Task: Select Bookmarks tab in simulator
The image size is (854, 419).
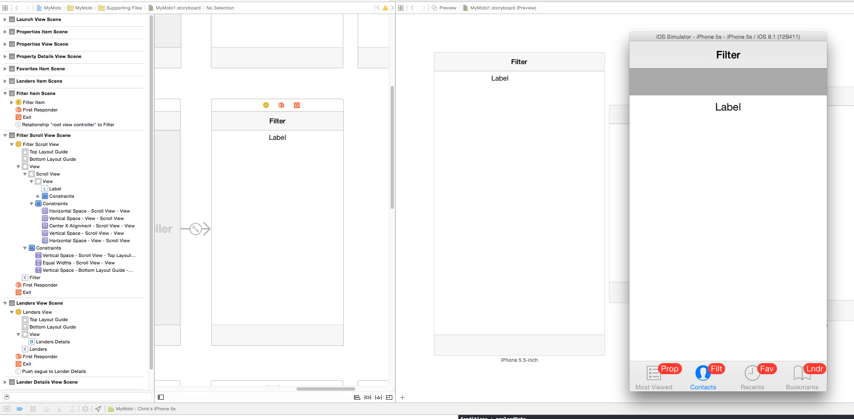Action: tap(802, 377)
